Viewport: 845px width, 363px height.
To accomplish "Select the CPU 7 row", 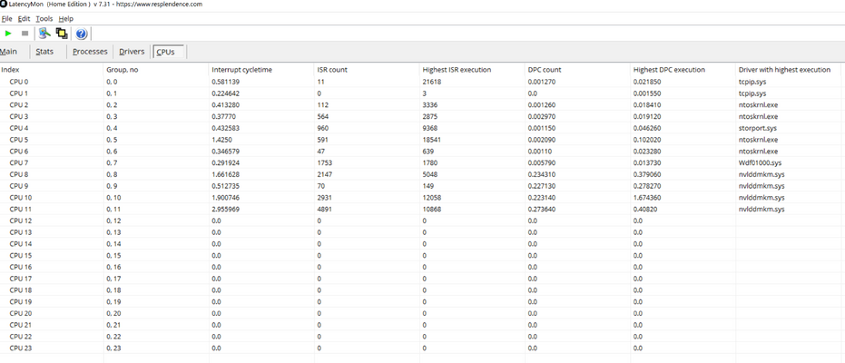I will pyautogui.click(x=420, y=162).
